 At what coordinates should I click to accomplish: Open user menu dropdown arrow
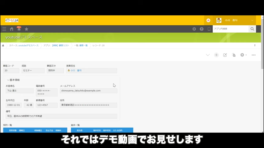(x=252, y=20)
